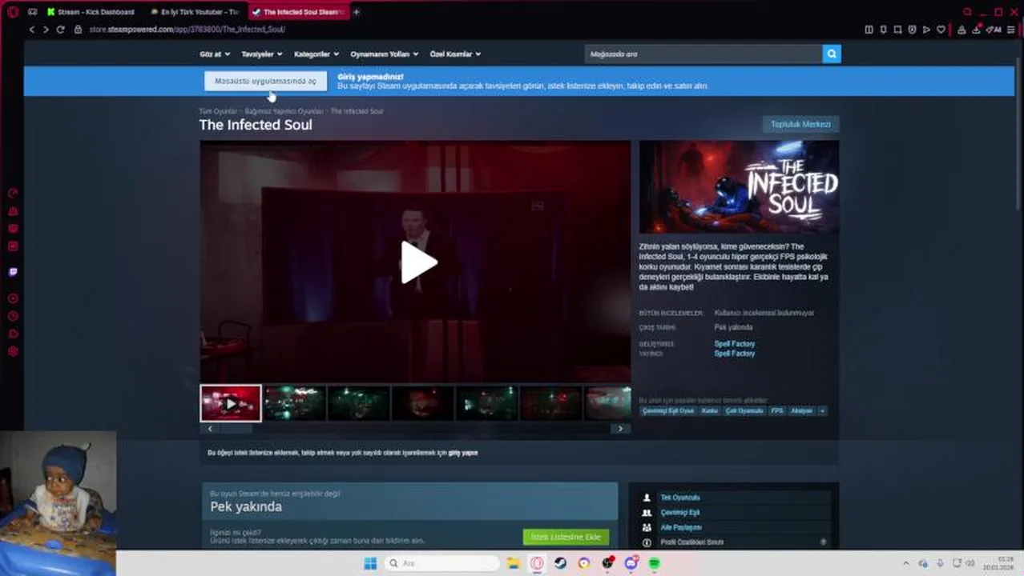
Task: Select the second screenshot thumbnail
Action: 295,403
